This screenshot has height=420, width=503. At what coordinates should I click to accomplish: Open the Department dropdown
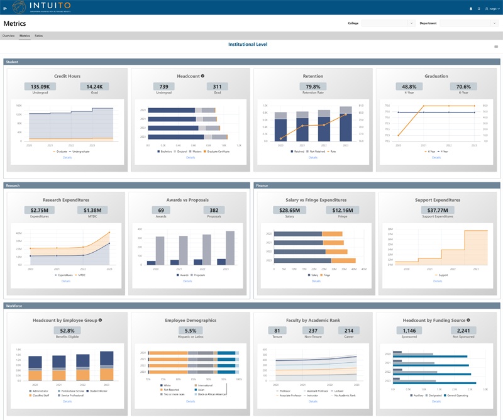469,23
